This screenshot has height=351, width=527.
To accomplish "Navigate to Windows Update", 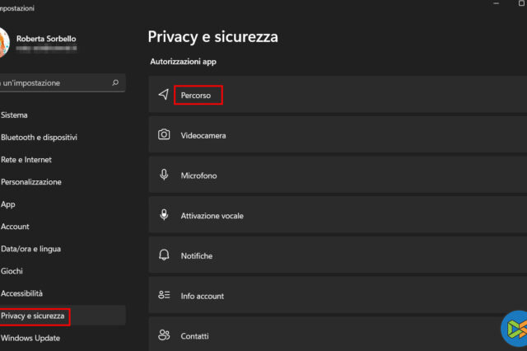I will click(30, 338).
